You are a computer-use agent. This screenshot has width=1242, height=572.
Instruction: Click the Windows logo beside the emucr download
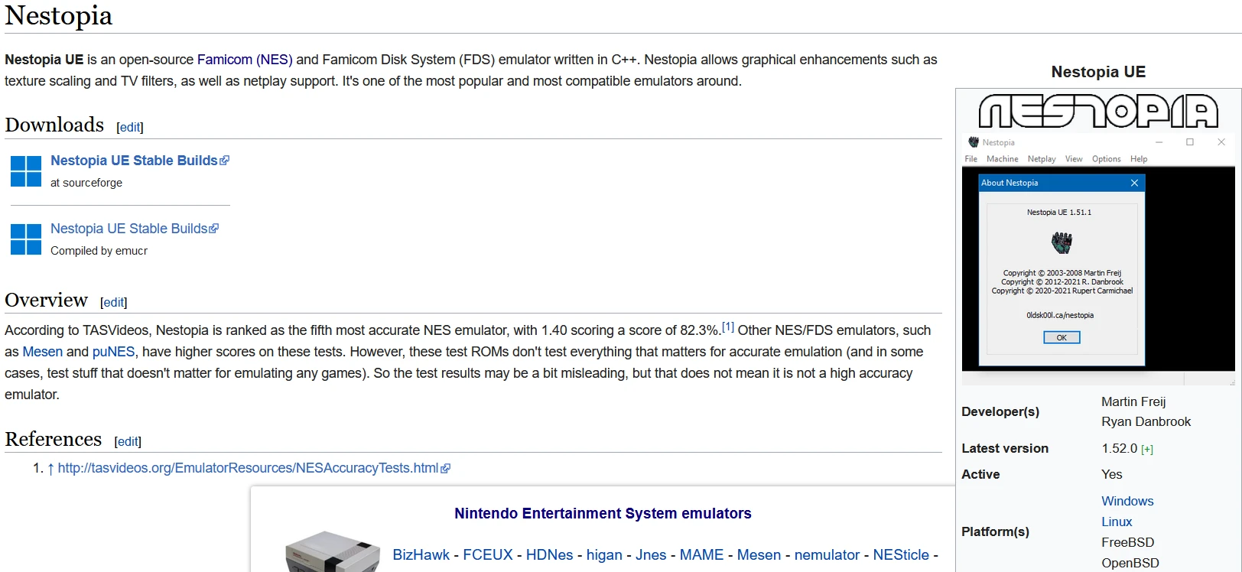[26, 239]
